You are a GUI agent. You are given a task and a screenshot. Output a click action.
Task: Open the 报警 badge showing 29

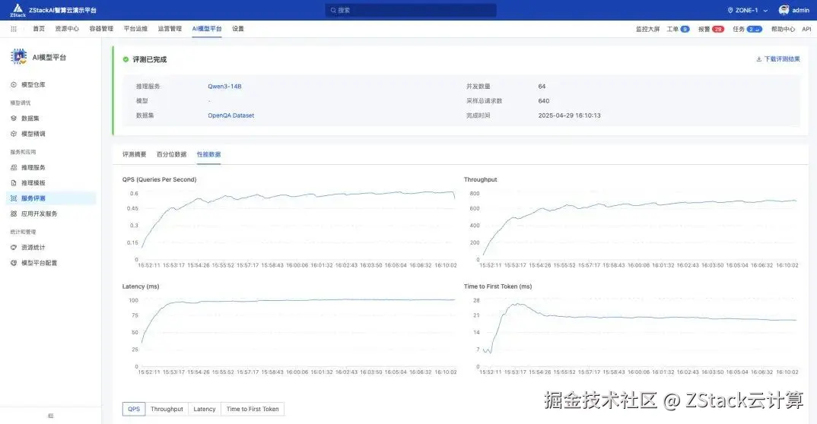pos(718,29)
